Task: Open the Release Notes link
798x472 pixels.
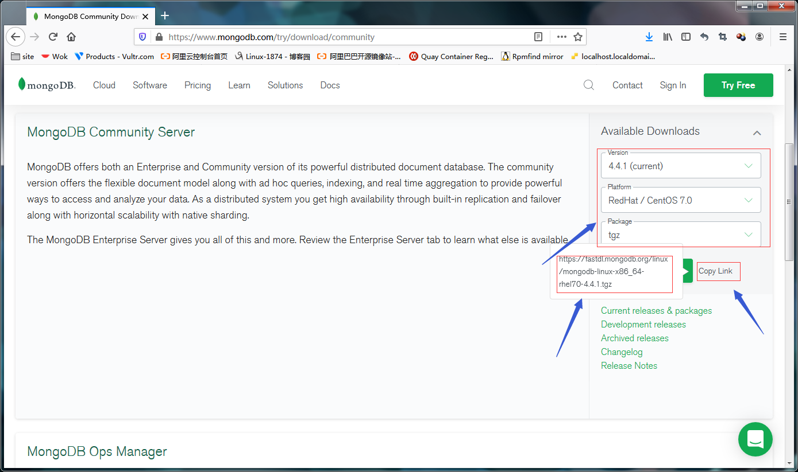Action: coord(629,365)
